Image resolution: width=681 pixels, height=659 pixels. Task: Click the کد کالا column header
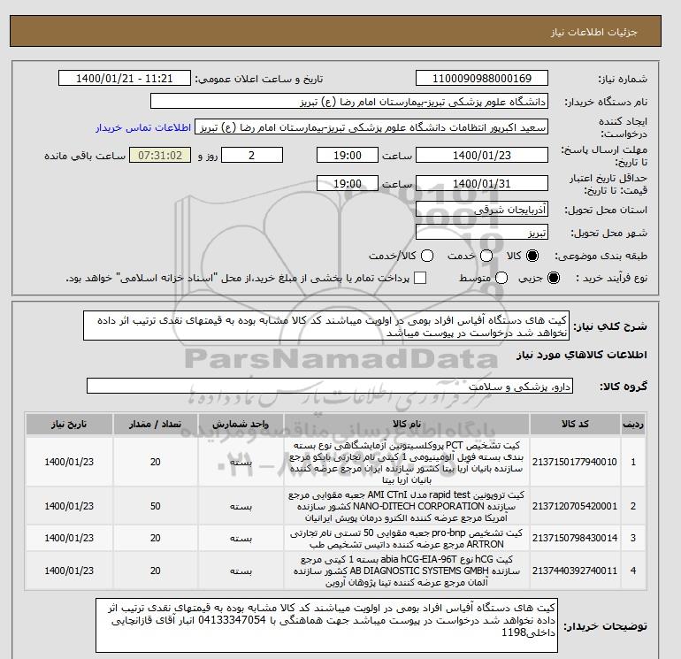(x=575, y=424)
